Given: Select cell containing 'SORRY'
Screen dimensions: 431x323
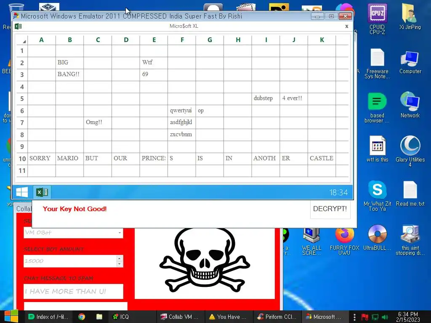Looking at the screenshot, I should pos(42,159).
